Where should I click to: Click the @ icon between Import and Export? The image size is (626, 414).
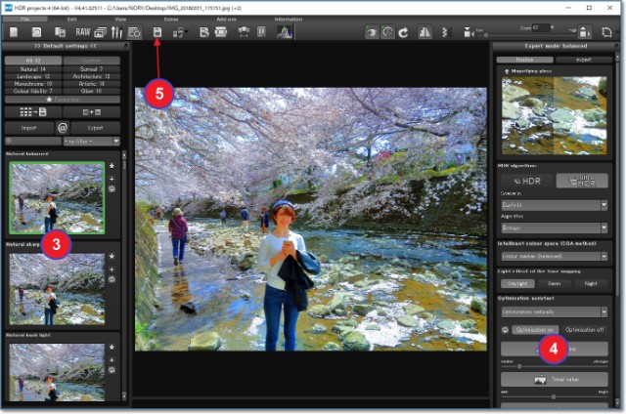click(63, 127)
